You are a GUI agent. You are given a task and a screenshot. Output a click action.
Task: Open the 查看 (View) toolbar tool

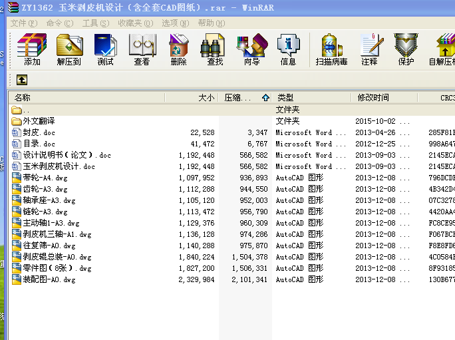[x=142, y=49]
